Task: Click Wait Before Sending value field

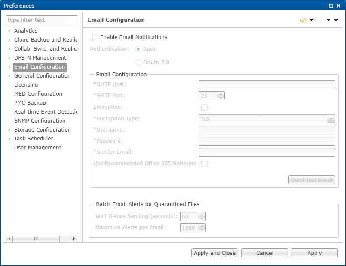Action: click(x=189, y=217)
